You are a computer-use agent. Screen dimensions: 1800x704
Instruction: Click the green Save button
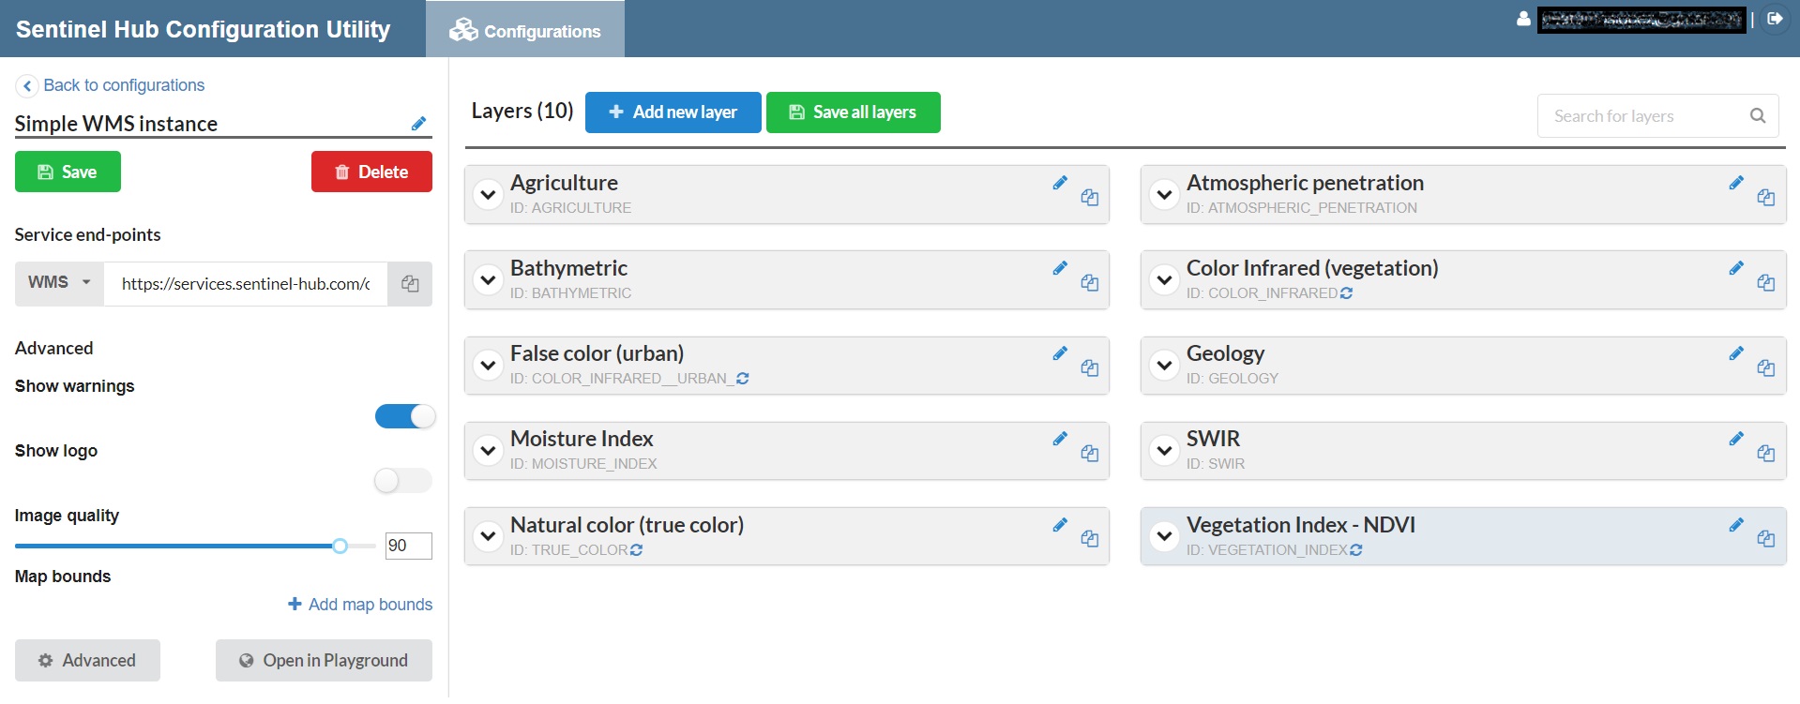pyautogui.click(x=68, y=172)
